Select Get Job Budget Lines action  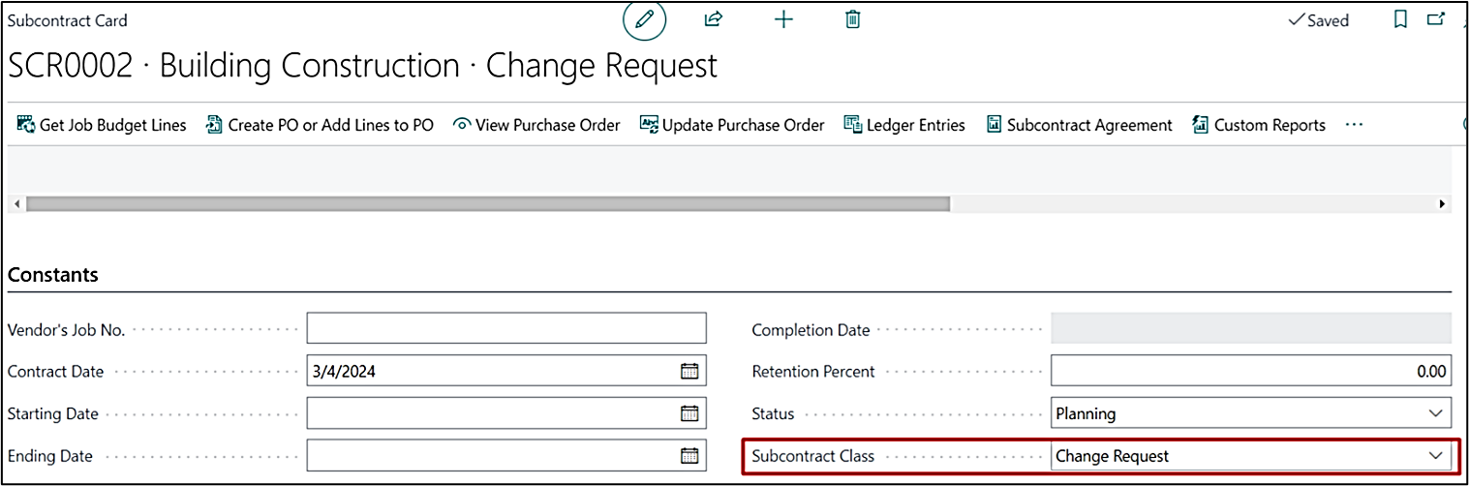pyautogui.click(x=102, y=125)
